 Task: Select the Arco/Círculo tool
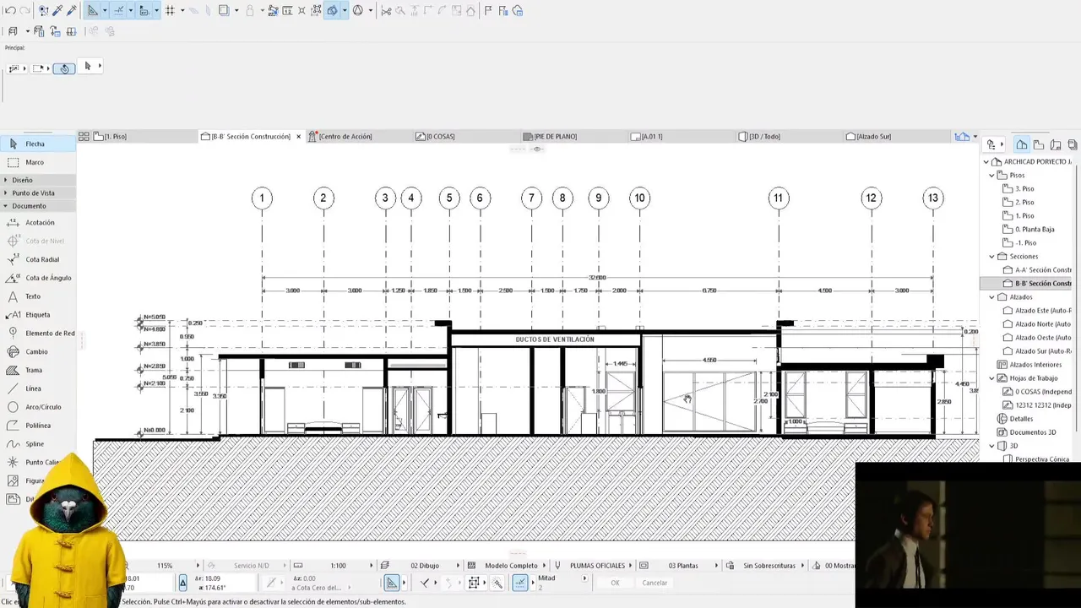[38, 407]
